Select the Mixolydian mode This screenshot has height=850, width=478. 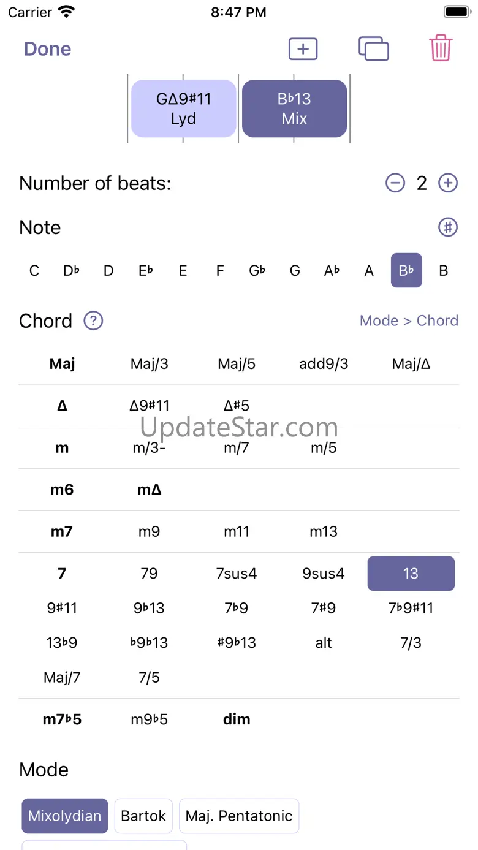65,816
